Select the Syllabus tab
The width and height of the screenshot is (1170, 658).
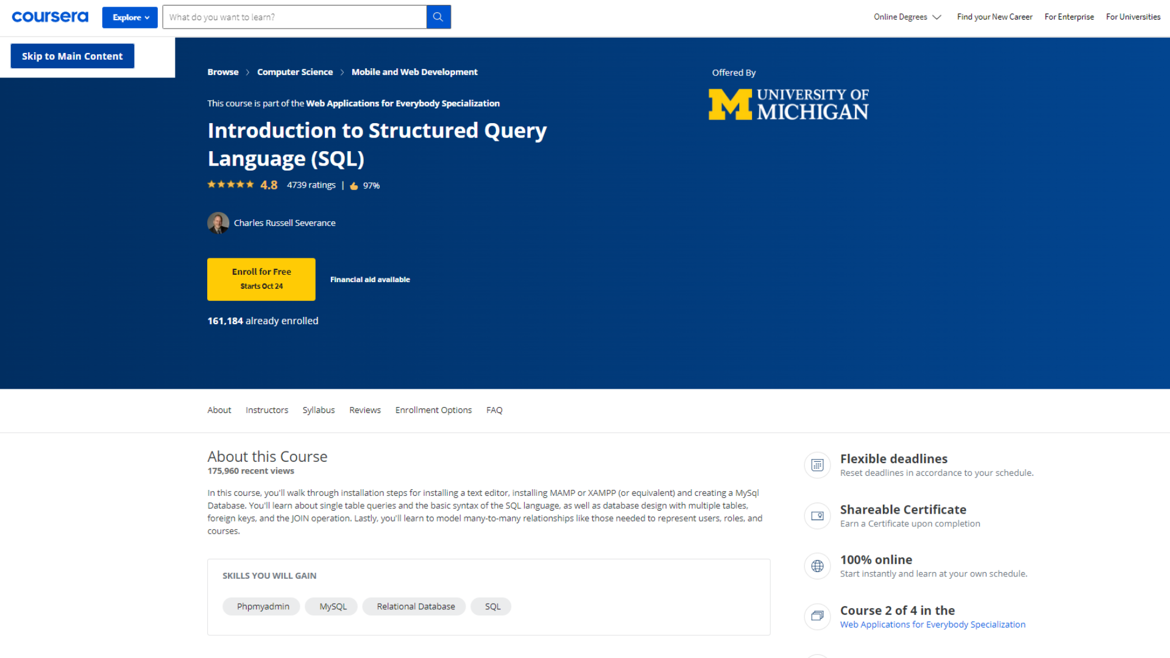tap(318, 410)
